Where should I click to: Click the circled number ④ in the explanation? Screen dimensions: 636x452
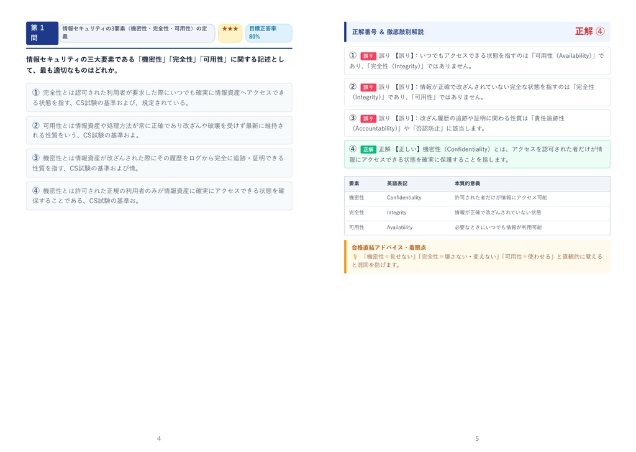[353, 149]
